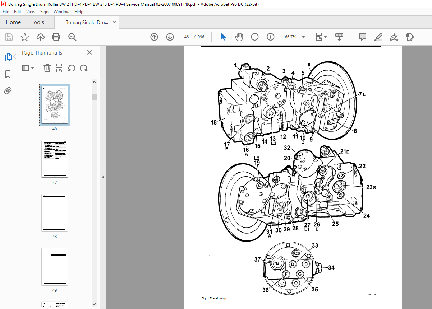Click the page number field showing 46
The width and height of the screenshot is (432, 309).
186,37
